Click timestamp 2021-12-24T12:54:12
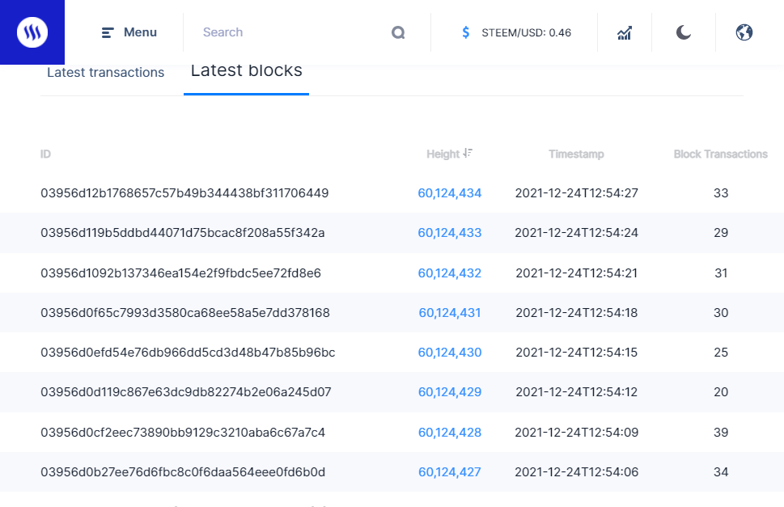The height and width of the screenshot is (507, 784). click(x=577, y=392)
